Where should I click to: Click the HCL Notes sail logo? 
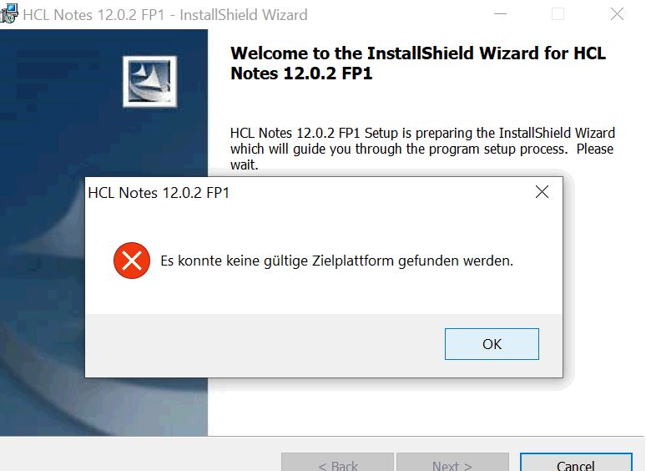pos(150,81)
